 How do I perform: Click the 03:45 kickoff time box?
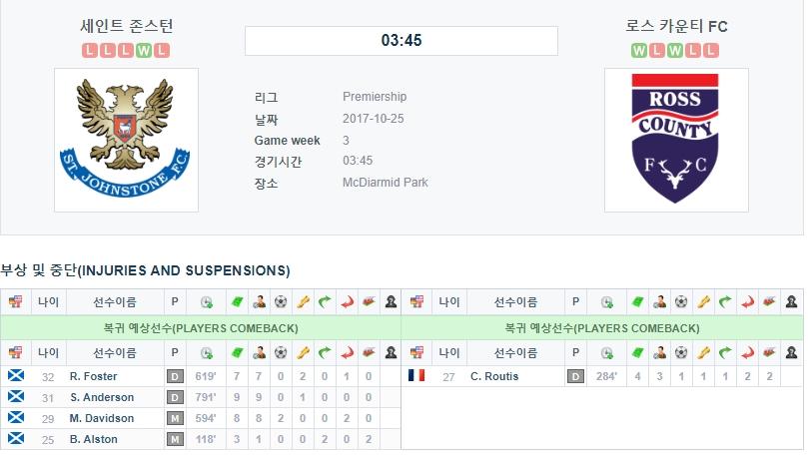tap(402, 41)
